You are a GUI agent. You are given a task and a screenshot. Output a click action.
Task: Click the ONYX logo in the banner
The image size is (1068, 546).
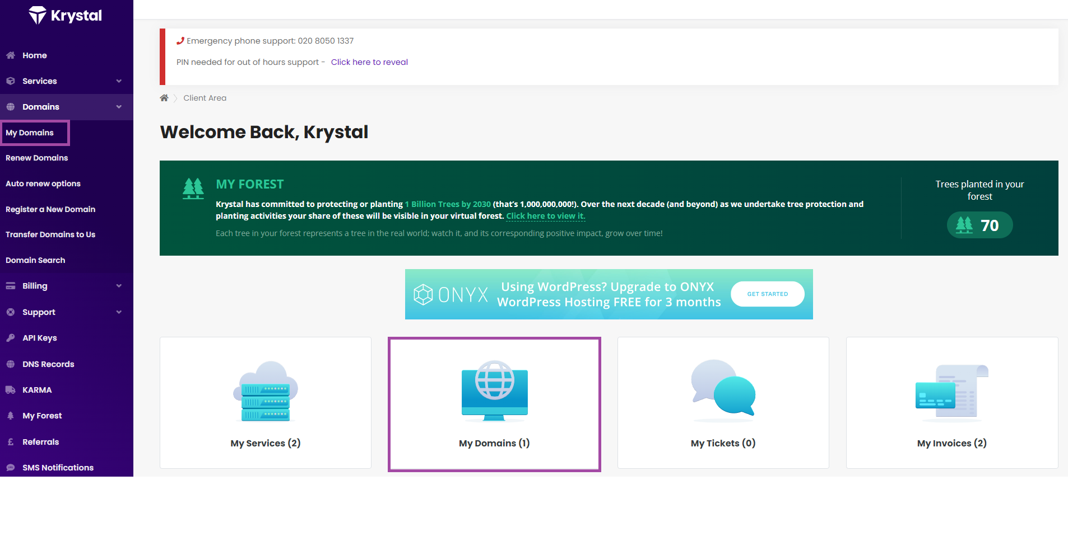tap(451, 294)
